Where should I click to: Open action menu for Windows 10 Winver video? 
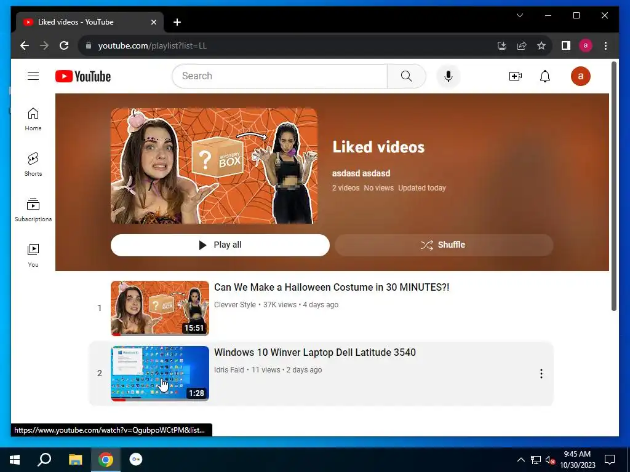click(541, 374)
